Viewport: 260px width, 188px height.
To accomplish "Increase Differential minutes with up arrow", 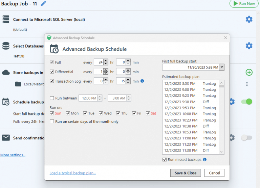I will click(128, 70).
